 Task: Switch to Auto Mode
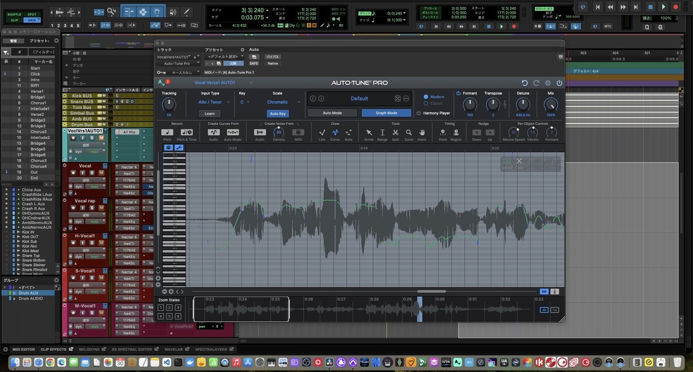(x=332, y=113)
